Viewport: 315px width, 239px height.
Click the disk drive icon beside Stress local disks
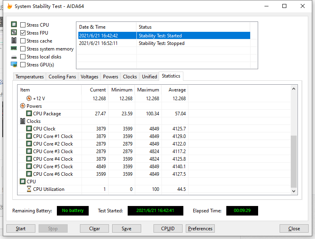pyautogui.click(x=14, y=57)
